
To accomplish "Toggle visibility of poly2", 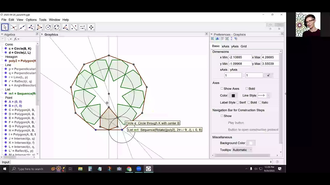I will [x=6, y=61].
